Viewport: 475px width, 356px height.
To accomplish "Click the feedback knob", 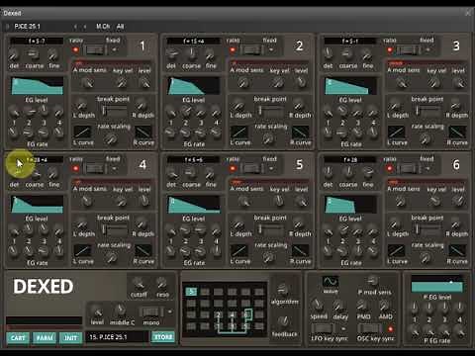I will [283, 321].
